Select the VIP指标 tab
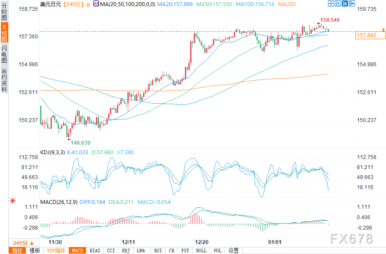This screenshot has height=254, width=386. point(56,251)
